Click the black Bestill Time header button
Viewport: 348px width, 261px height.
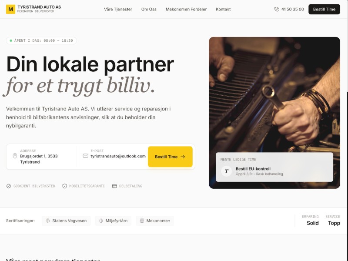324,9
